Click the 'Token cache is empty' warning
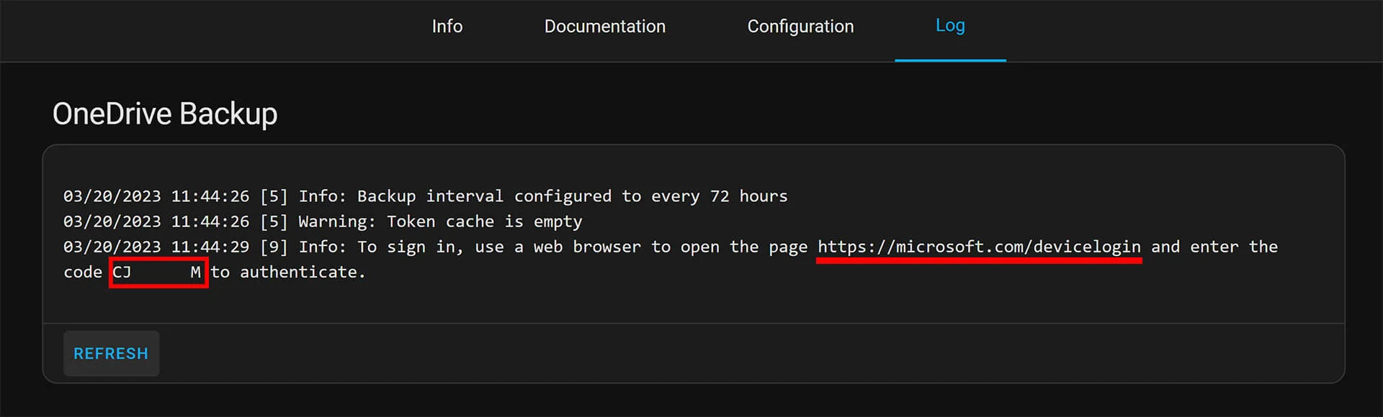Viewport: 1383px width, 417px height. pos(484,221)
